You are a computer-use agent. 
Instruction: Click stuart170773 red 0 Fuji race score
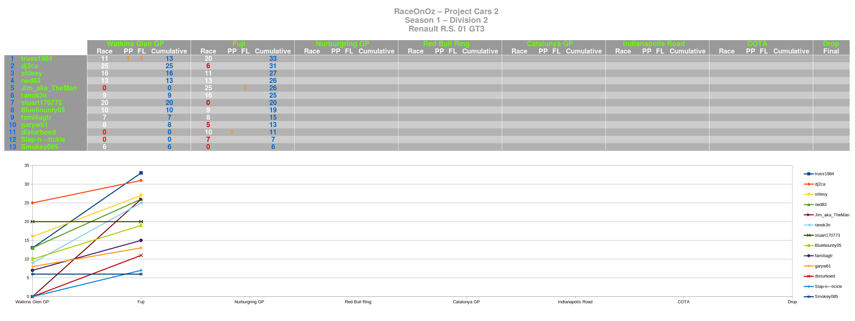point(208,103)
